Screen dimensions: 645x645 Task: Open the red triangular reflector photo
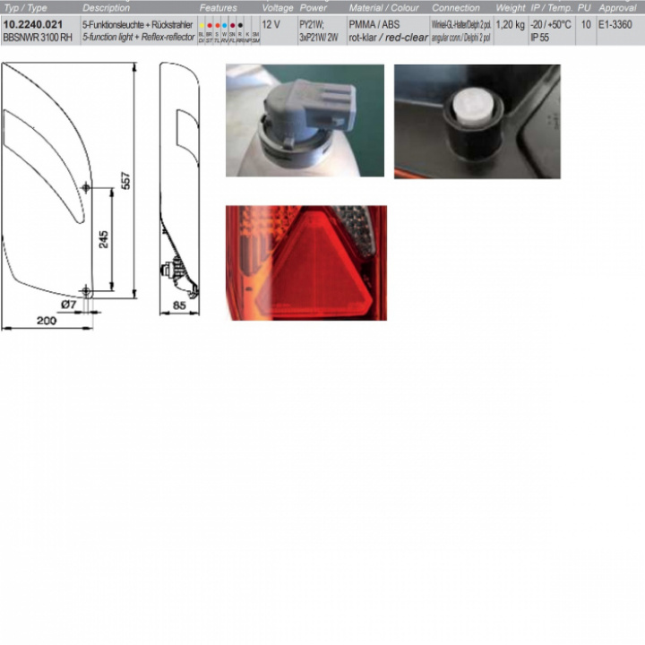coord(305,262)
